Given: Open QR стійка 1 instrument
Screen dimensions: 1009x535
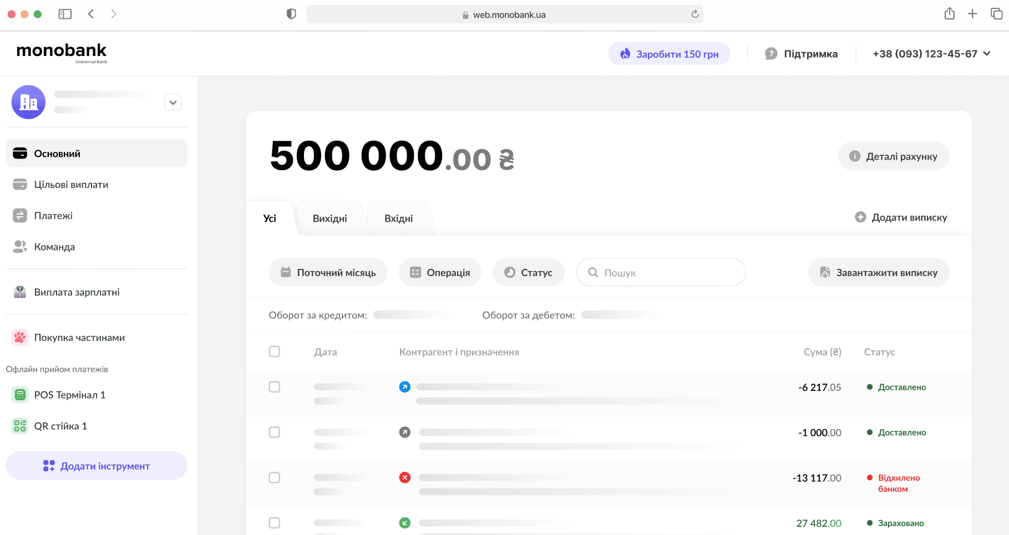Looking at the screenshot, I should click(x=60, y=426).
